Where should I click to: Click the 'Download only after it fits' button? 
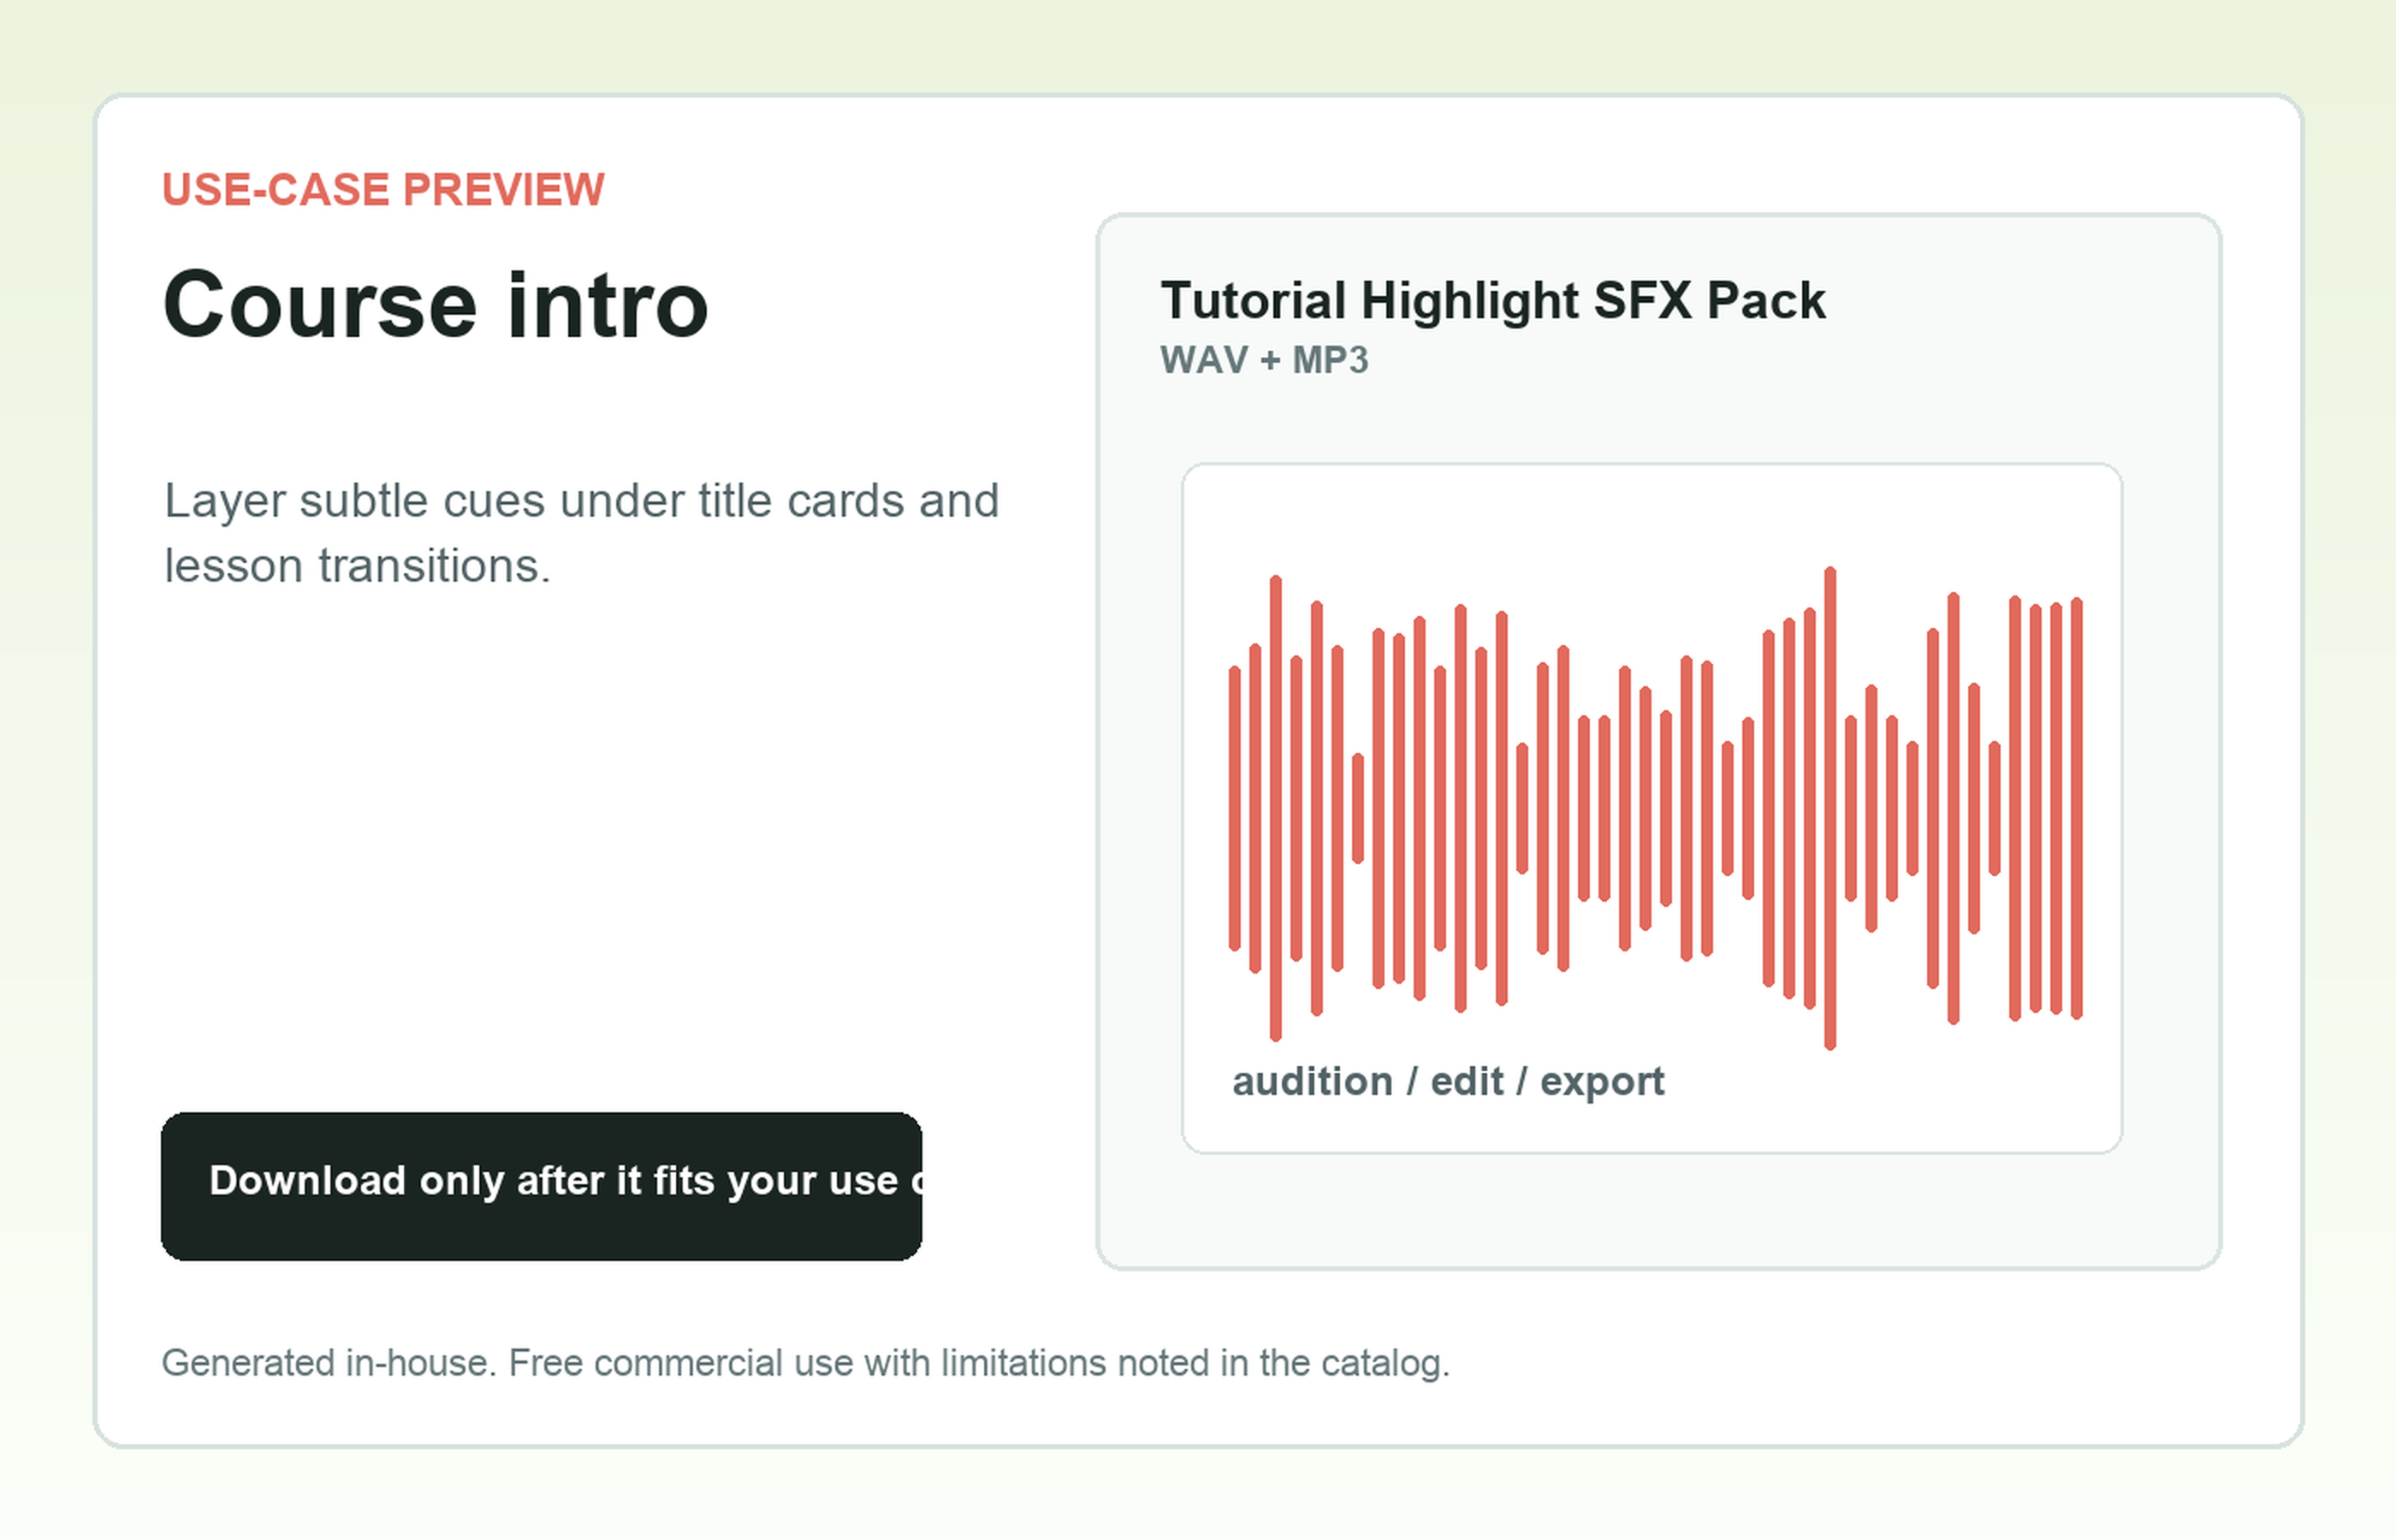point(541,1186)
